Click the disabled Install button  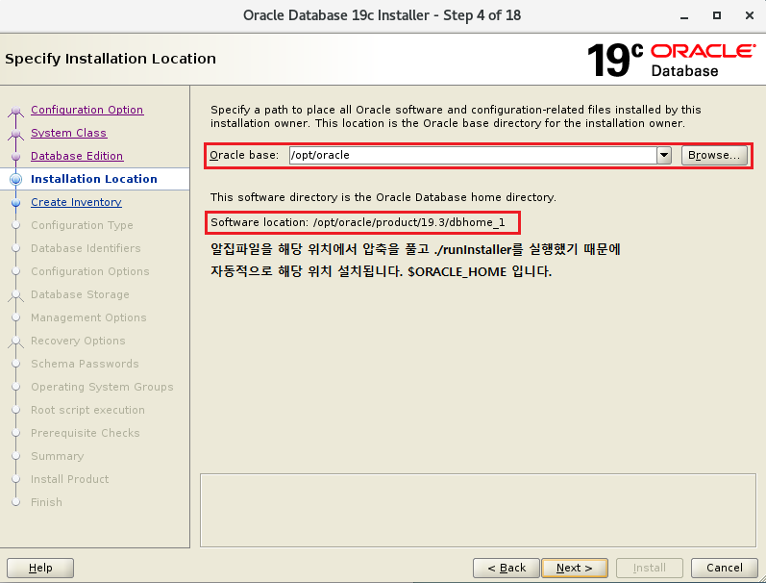(650, 568)
